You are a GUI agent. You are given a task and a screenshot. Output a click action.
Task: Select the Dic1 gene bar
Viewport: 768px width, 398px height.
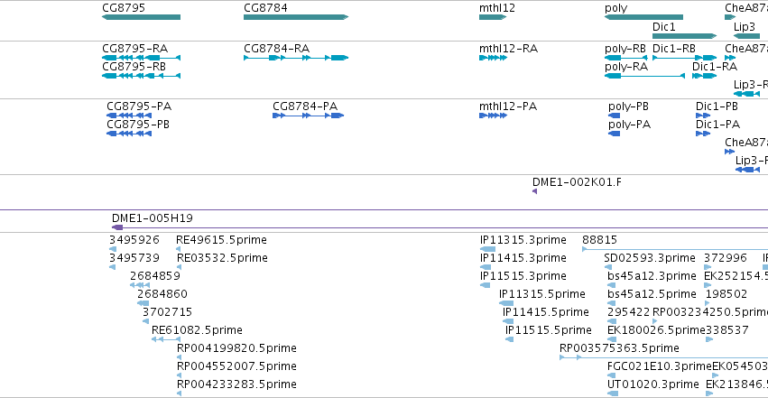[685, 36]
